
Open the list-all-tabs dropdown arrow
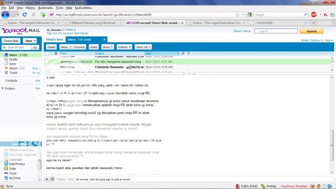click(x=334, y=23)
